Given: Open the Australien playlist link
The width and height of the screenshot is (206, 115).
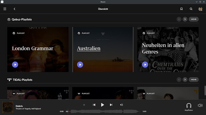Looking at the screenshot, I should 89,48.
